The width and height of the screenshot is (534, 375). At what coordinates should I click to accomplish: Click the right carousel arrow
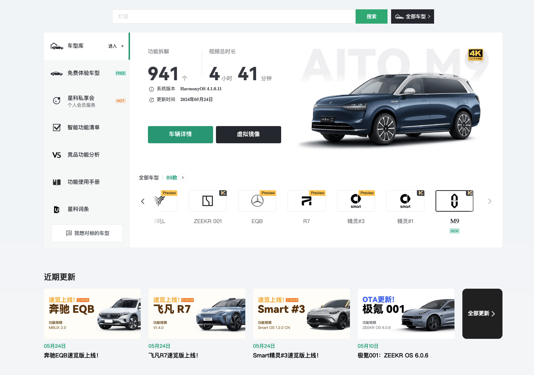click(x=490, y=201)
